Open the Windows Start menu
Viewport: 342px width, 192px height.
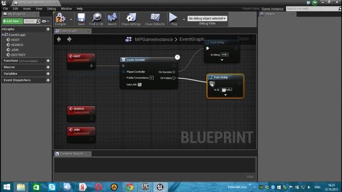7,187
